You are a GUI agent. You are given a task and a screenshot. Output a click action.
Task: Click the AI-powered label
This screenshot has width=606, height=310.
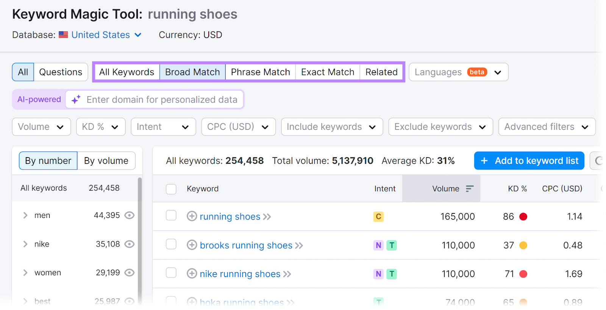coord(39,100)
